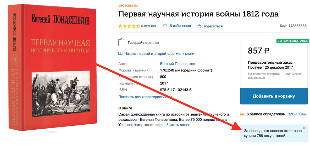
Task: Click the heart favorites icon
Action: (x=165, y=26)
